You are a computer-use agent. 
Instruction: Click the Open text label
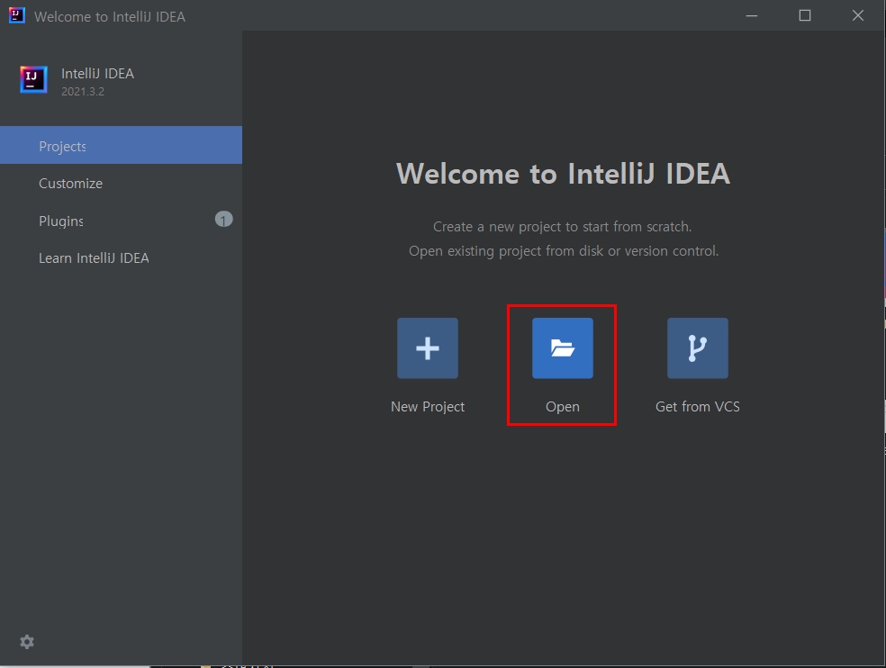562,407
